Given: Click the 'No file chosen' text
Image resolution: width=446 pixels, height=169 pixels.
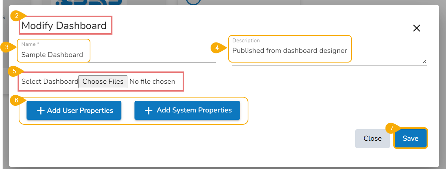Looking at the screenshot, I should tap(152, 82).
